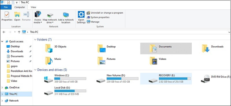Click the Rename ribbon icon
The image size is (231, 106).
pos(26,15)
